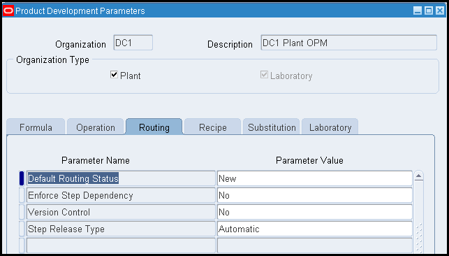Click the Enforce Step Dependency parameter name
The width and height of the screenshot is (449, 256).
(121, 196)
